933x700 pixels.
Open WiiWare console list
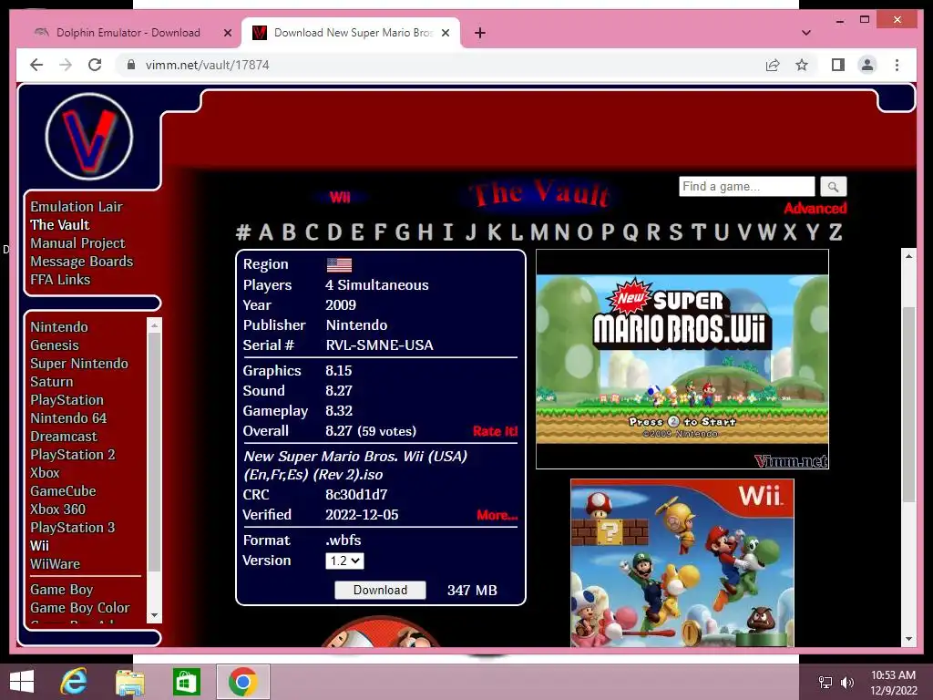click(55, 564)
